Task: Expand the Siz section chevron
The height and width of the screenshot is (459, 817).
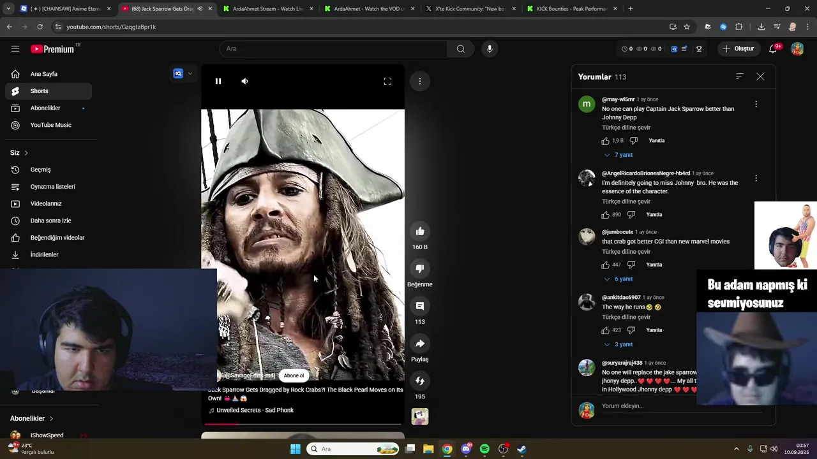Action: point(26,153)
